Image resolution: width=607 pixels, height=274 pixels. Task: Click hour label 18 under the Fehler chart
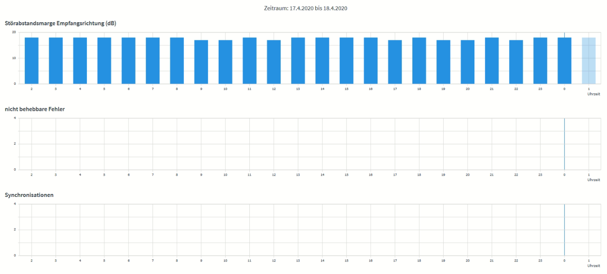[x=419, y=175]
